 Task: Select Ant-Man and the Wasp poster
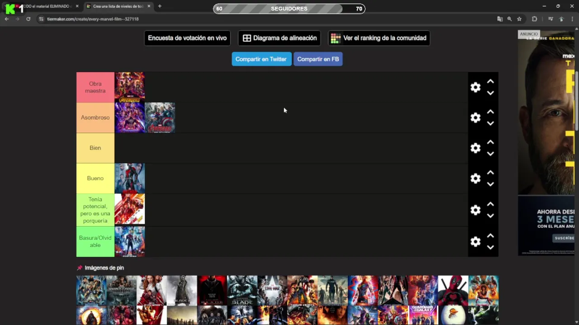point(130,209)
